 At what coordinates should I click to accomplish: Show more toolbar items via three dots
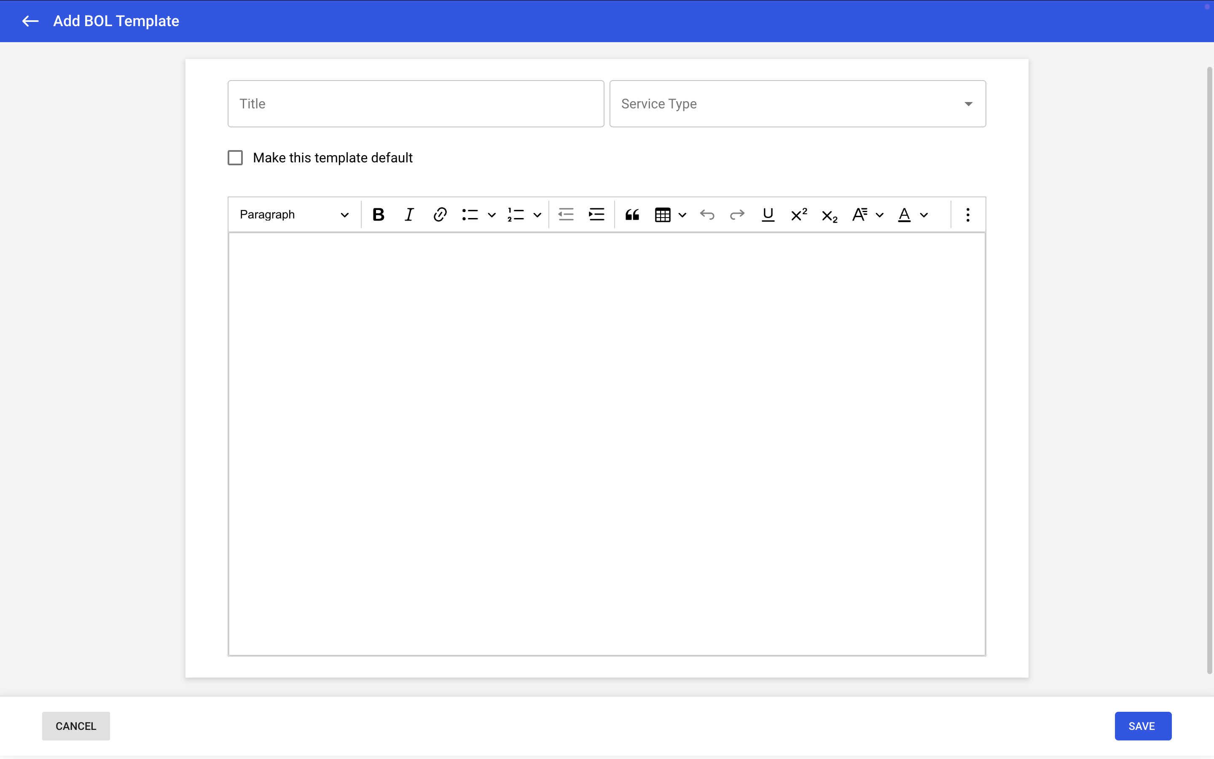(x=968, y=215)
